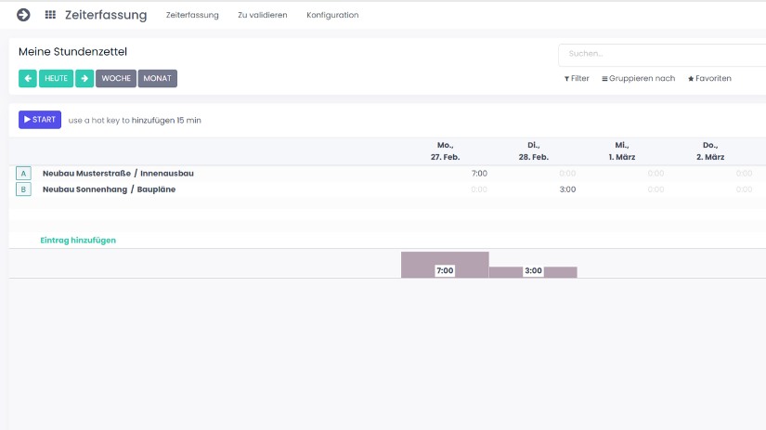Expand the Gruppieren nach dropdown
Viewport: 766px width, 430px height.
[x=639, y=79]
